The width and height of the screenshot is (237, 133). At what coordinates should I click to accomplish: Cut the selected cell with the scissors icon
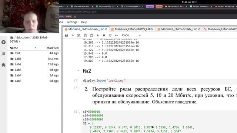(x=79, y=35)
